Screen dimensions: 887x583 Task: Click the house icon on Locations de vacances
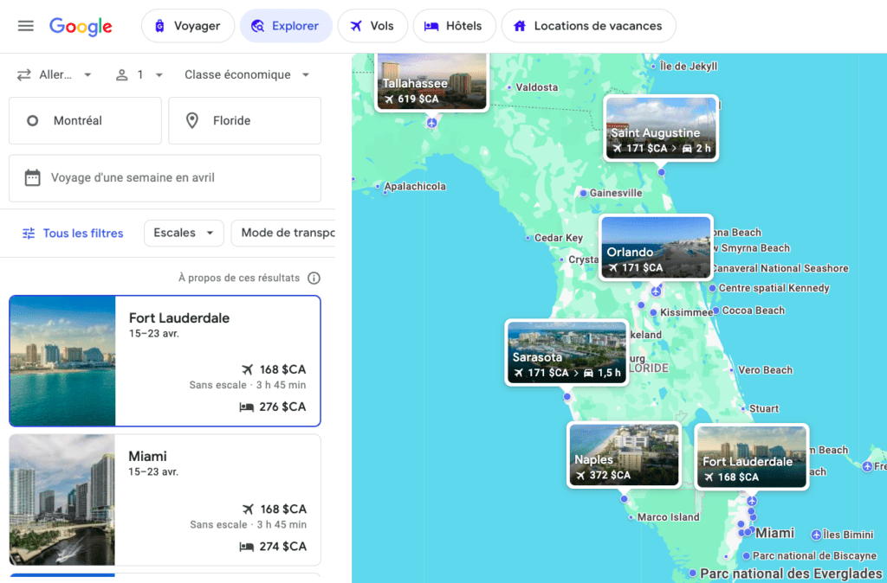click(521, 26)
